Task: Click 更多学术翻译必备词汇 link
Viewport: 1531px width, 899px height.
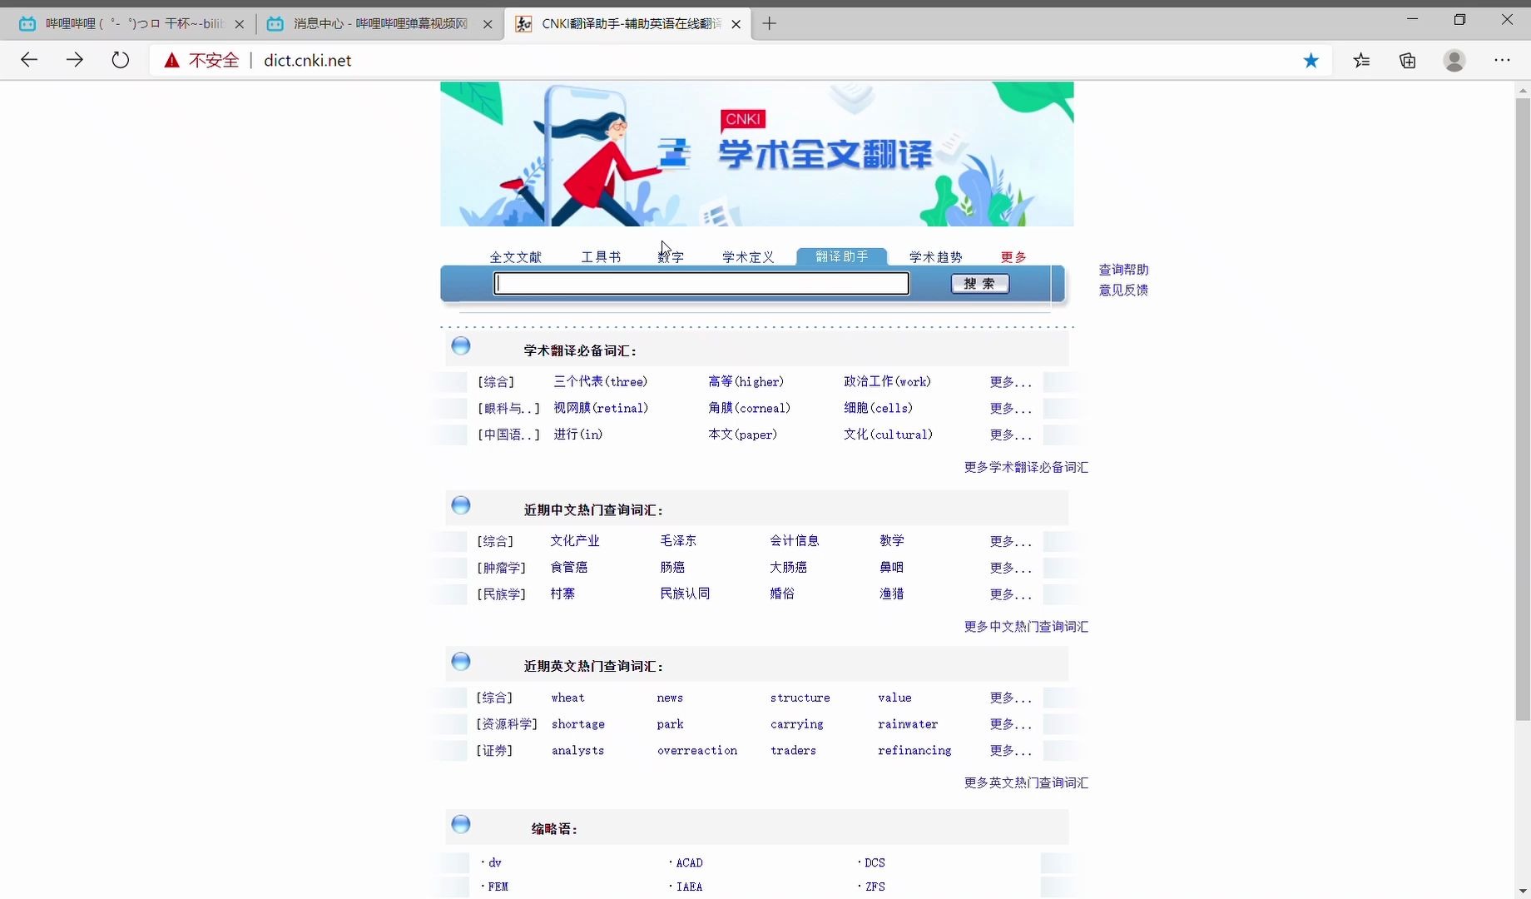Action: pyautogui.click(x=1026, y=467)
